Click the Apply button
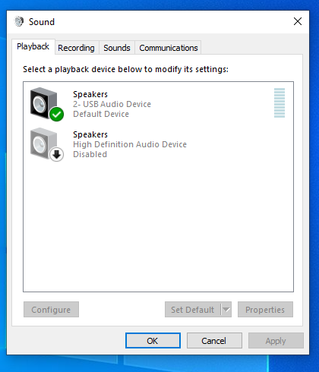Image resolution: width=319 pixels, height=372 pixels. click(276, 341)
